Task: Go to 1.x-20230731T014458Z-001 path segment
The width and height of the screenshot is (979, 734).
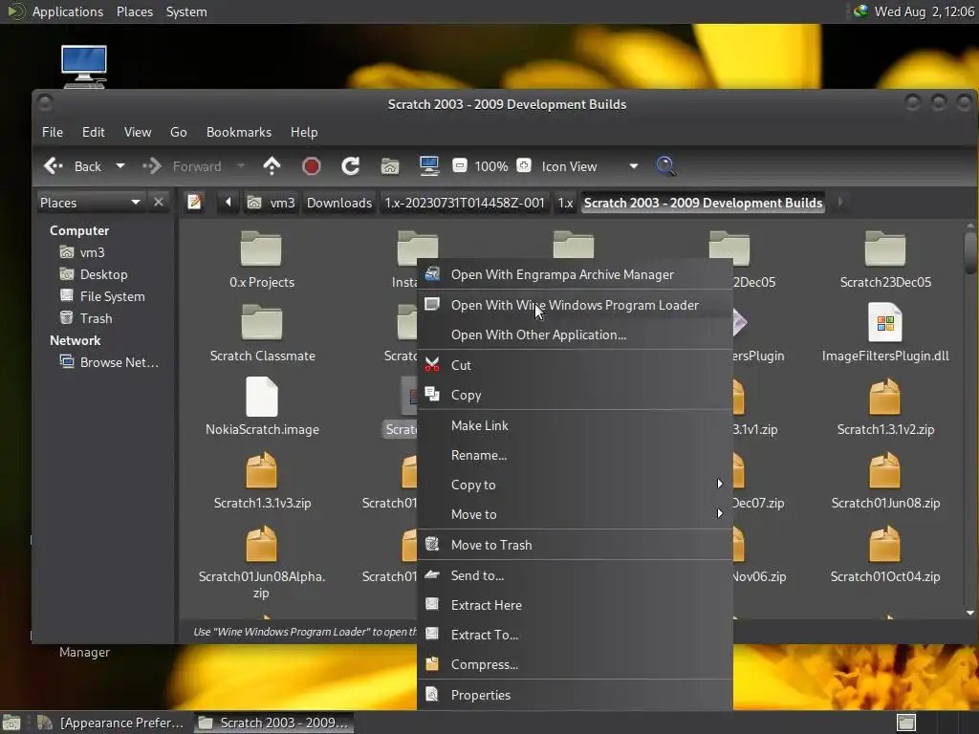Action: coord(465,203)
